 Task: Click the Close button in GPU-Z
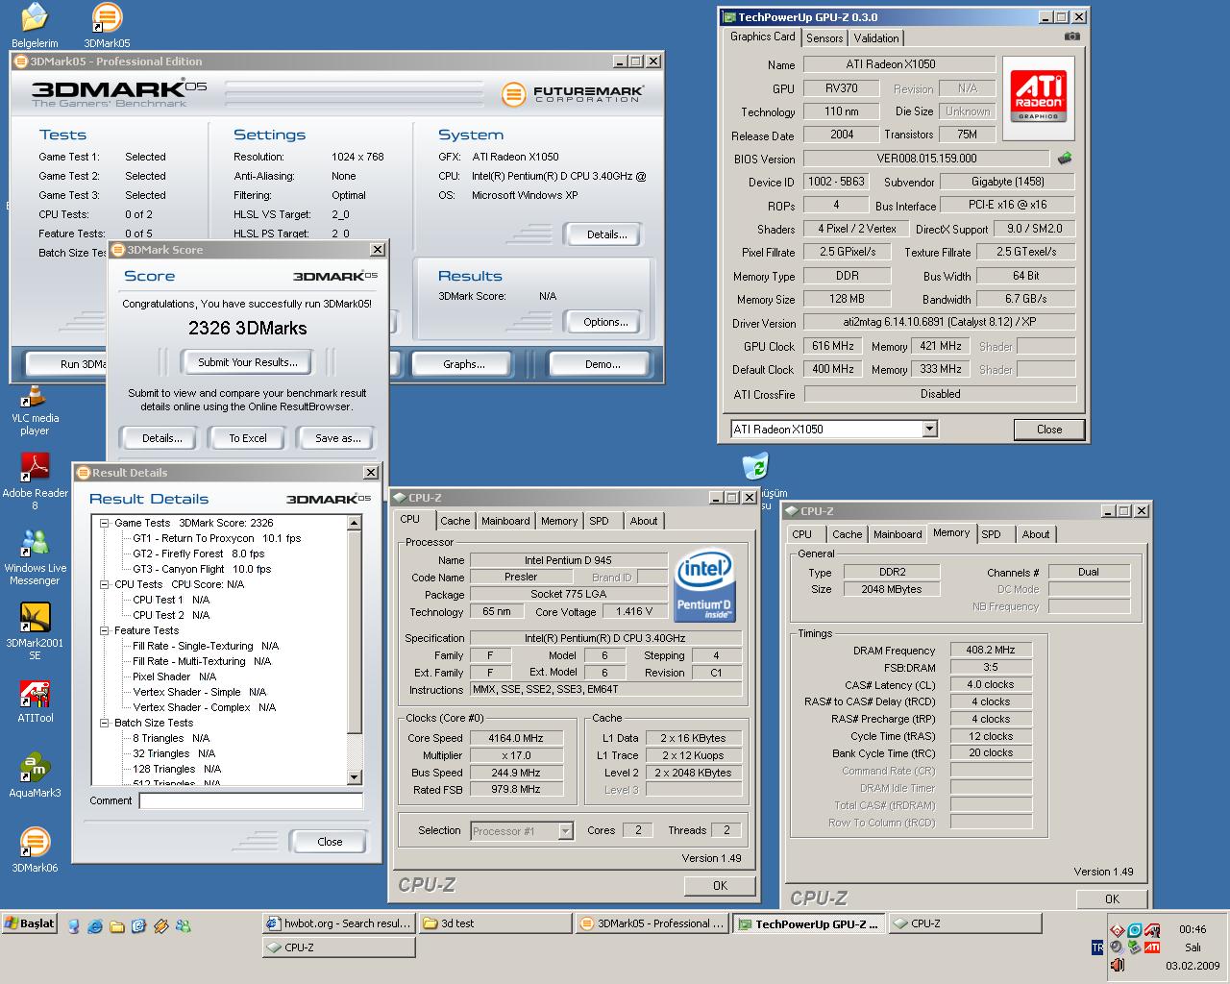pyautogui.click(x=1049, y=430)
